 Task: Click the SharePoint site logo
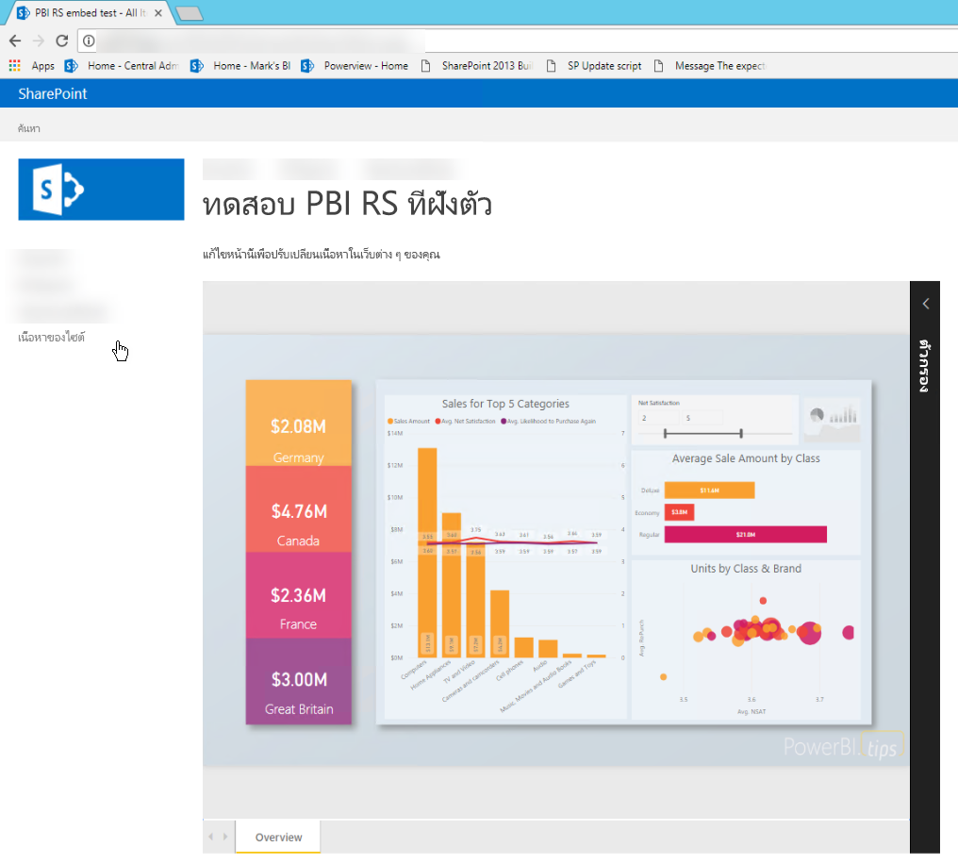(x=101, y=189)
